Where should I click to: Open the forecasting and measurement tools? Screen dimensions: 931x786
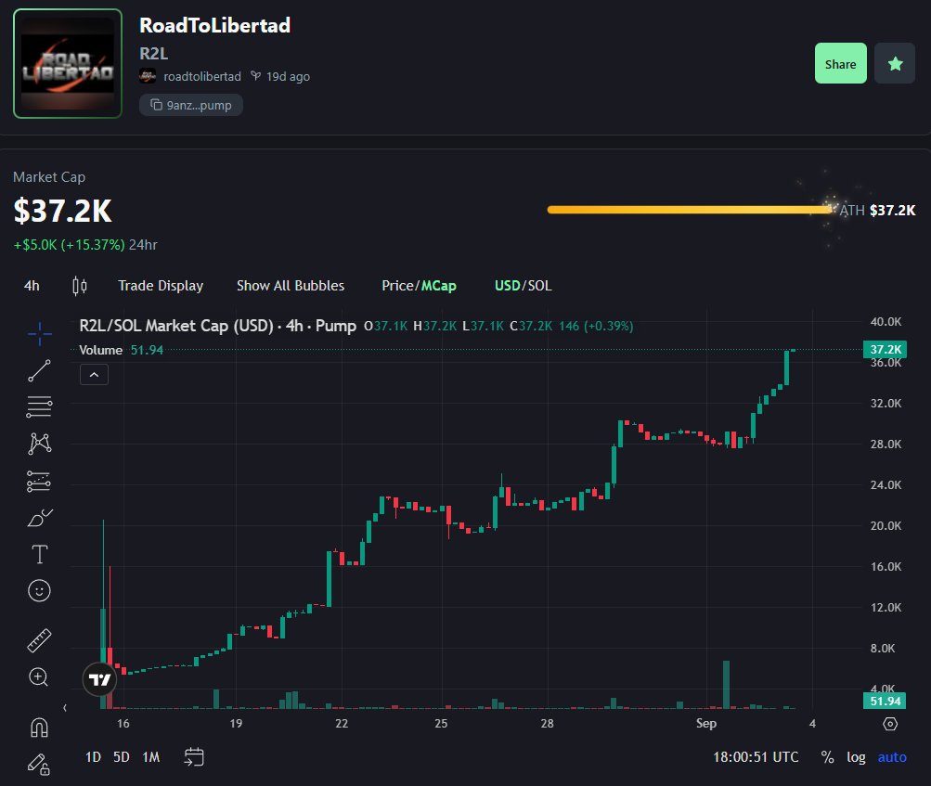click(x=39, y=482)
